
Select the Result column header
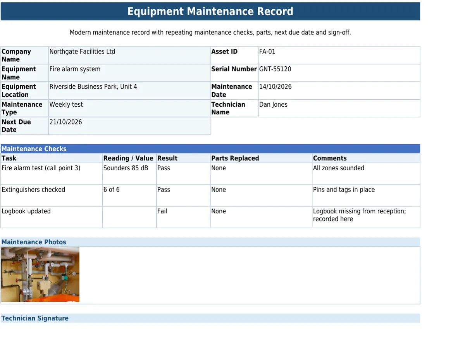pyautogui.click(x=183, y=158)
